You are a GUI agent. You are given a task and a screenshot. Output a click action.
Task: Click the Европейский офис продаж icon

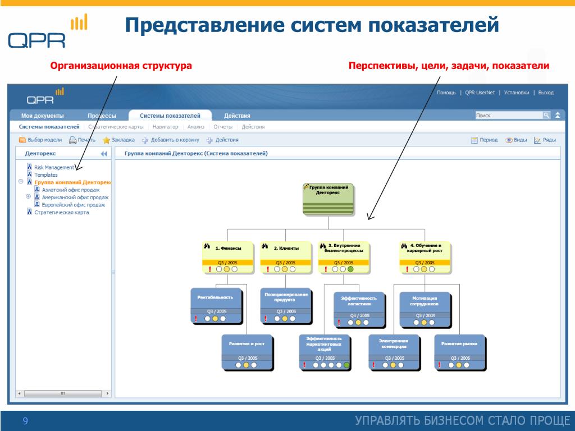[37, 204]
